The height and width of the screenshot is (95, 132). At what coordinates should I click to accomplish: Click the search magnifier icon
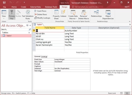click(x=30, y=29)
